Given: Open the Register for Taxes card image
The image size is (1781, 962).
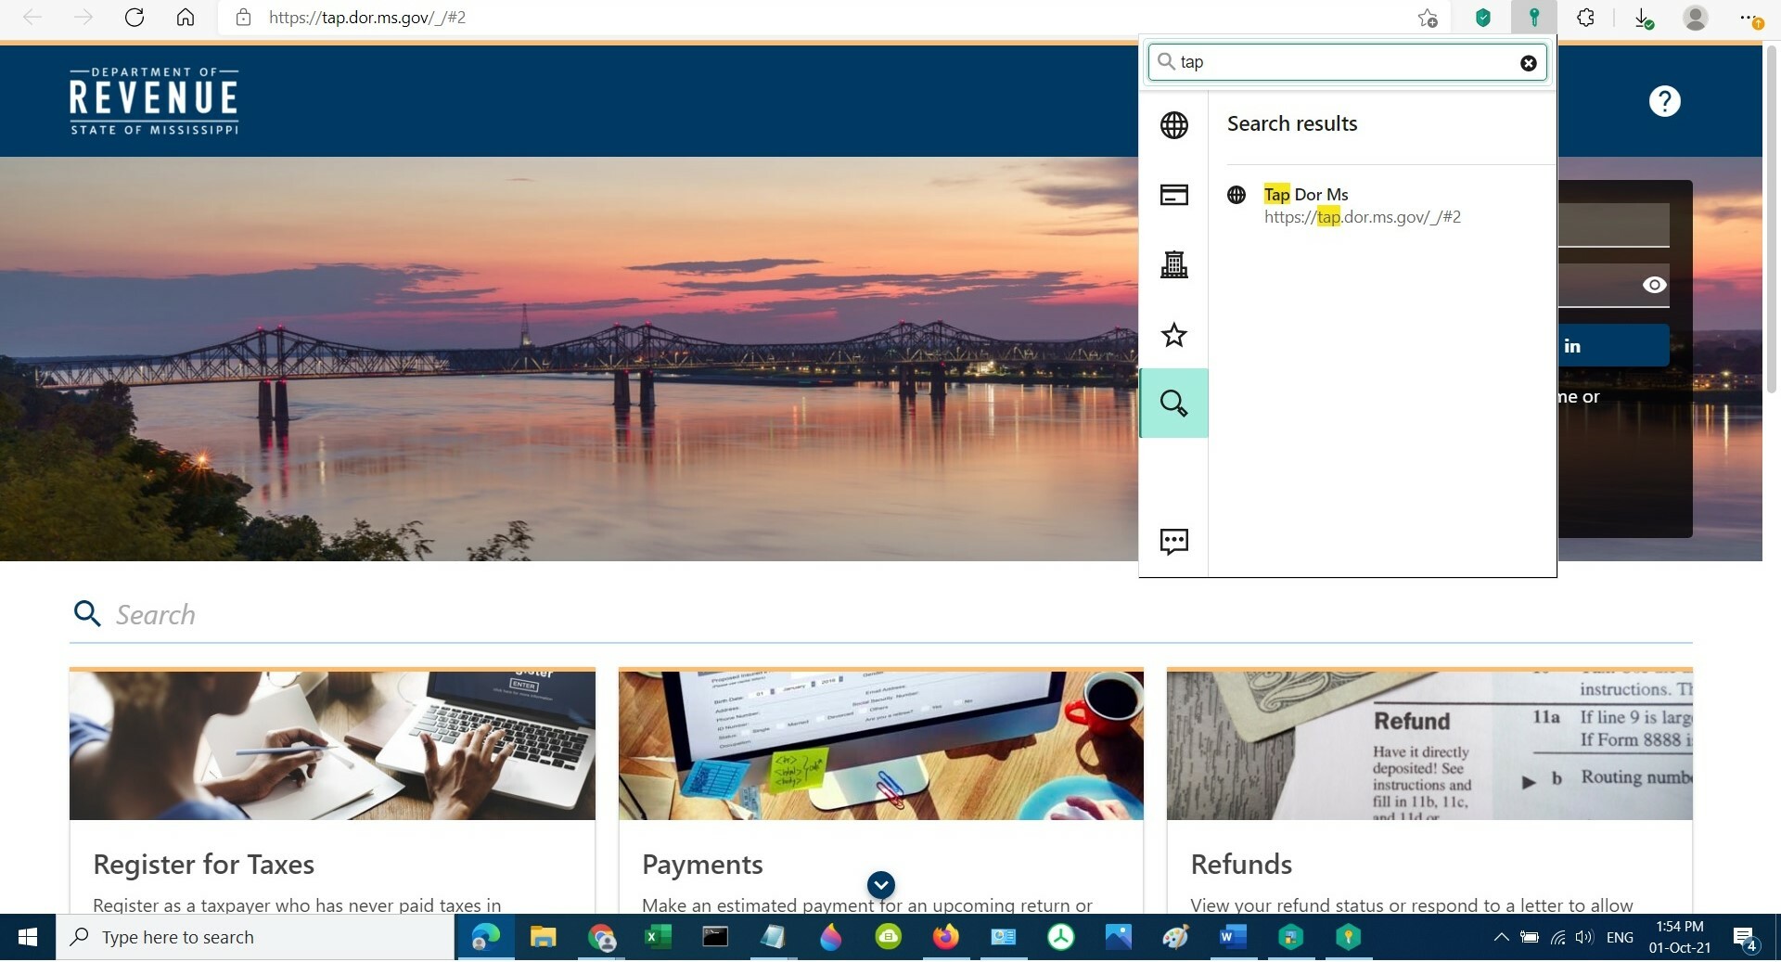Looking at the screenshot, I should click(332, 745).
